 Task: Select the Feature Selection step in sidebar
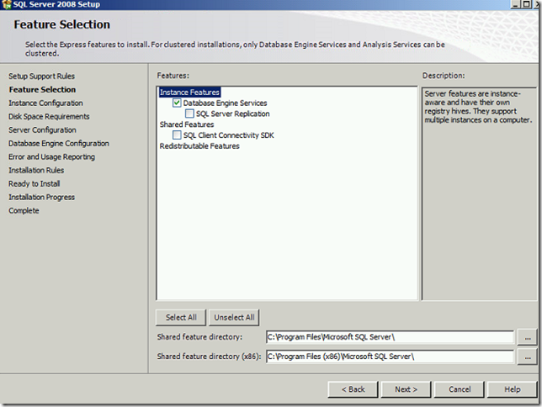42,89
